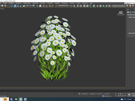Click Mirror tool icon

71,6
